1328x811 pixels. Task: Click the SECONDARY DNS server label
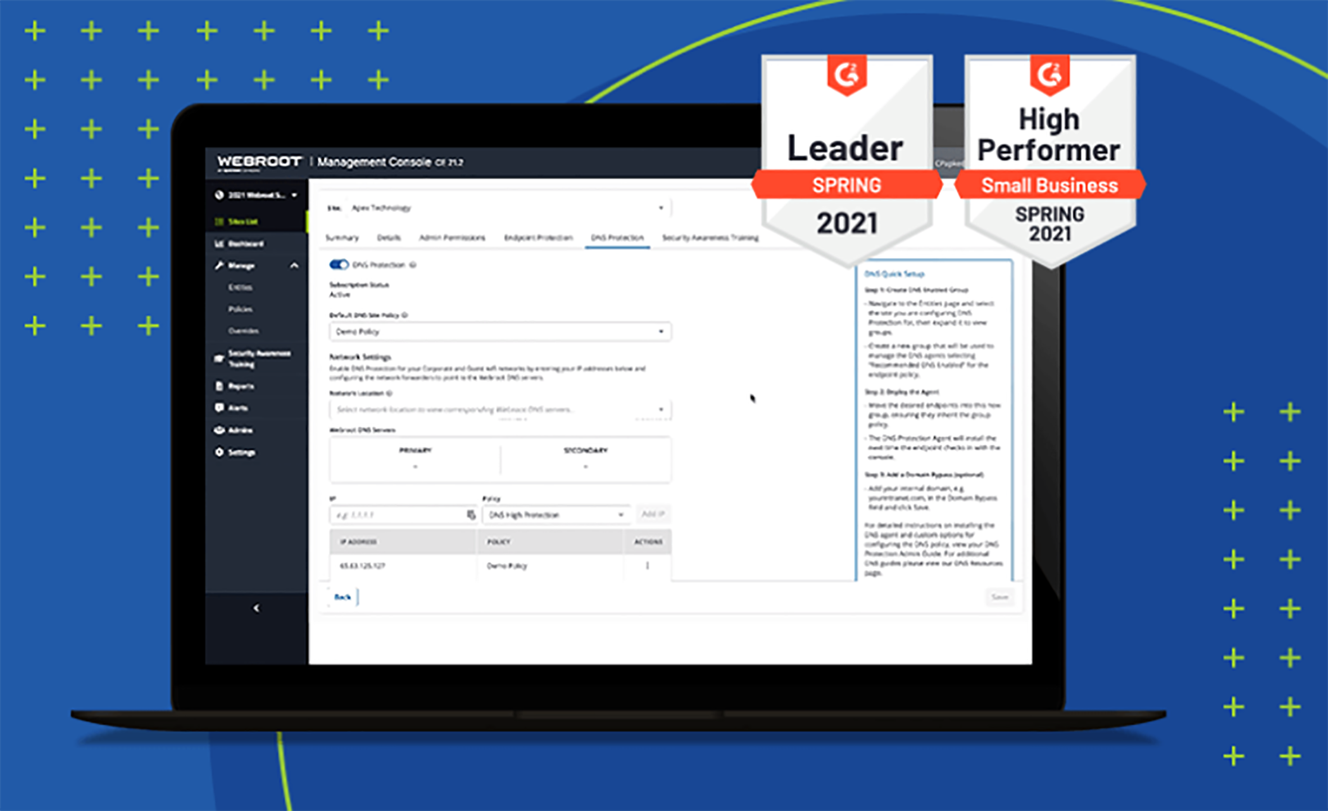point(586,450)
